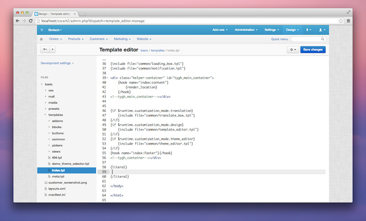Go to the home dashboard icon
366x221 pixels.
[x=42, y=39]
